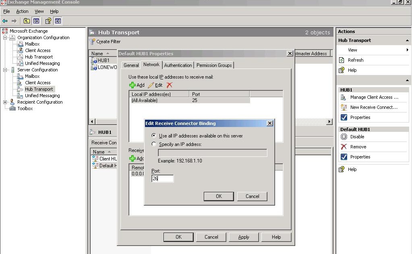Collapse Server Configuration tree node
Image resolution: width=412 pixels, height=254 pixels.
(5, 70)
